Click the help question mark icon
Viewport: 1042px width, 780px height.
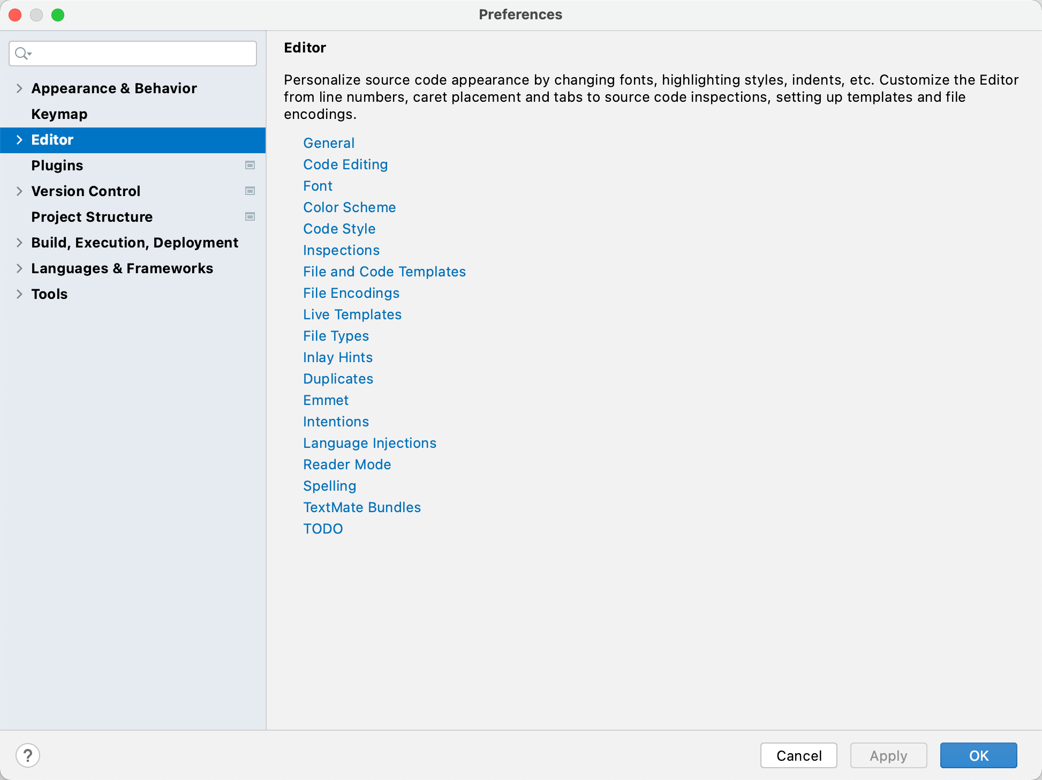(x=29, y=755)
